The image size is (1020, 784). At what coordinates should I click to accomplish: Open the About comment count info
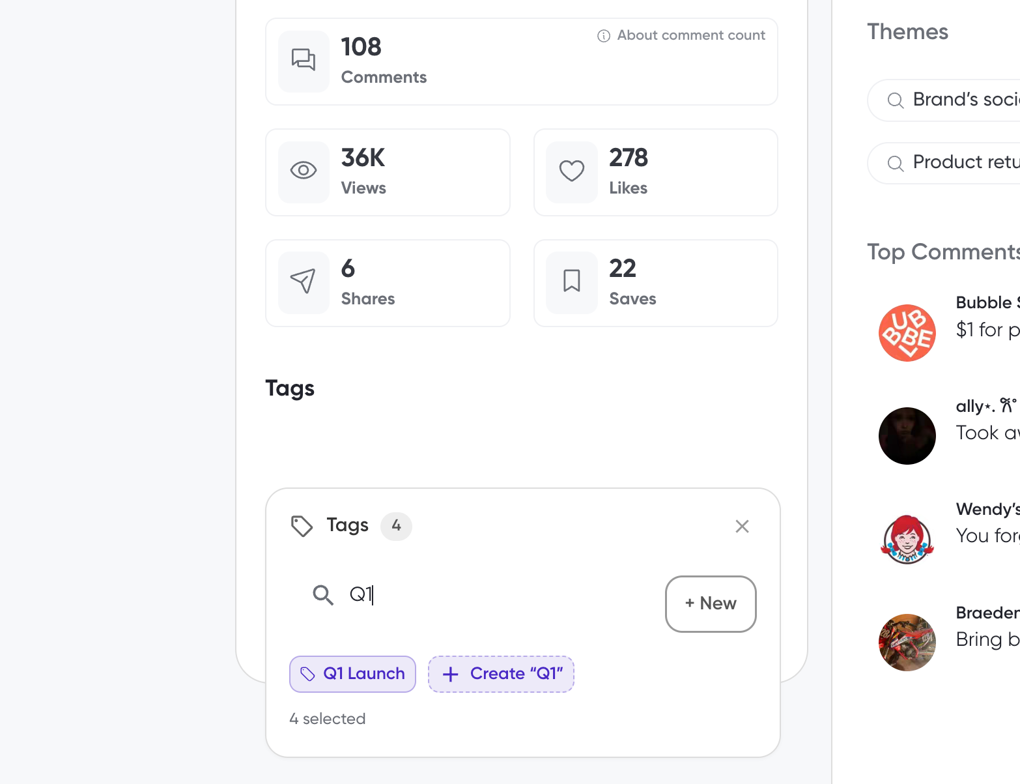681,35
